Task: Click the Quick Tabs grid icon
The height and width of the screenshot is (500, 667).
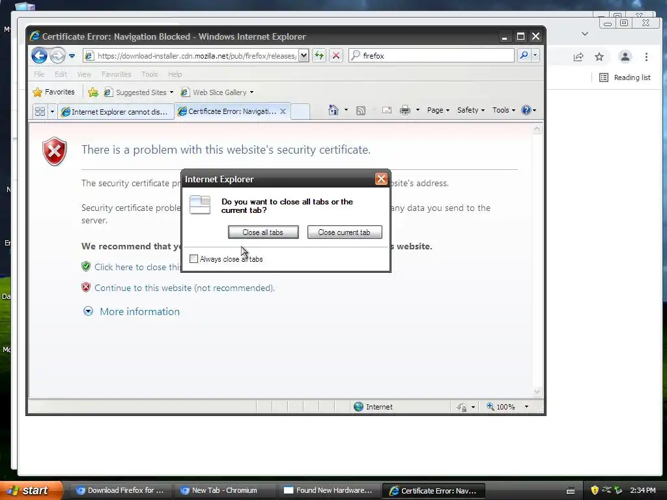Action: coord(40,111)
